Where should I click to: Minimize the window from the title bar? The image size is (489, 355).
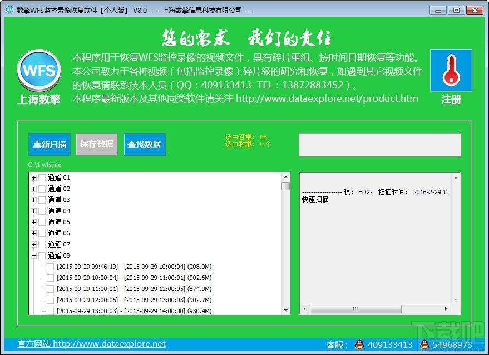tap(438, 11)
